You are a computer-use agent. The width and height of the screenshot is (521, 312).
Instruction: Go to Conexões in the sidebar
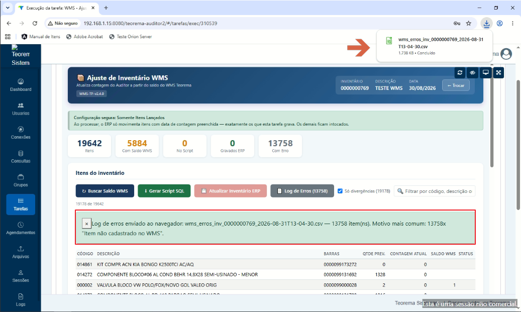pos(21,133)
